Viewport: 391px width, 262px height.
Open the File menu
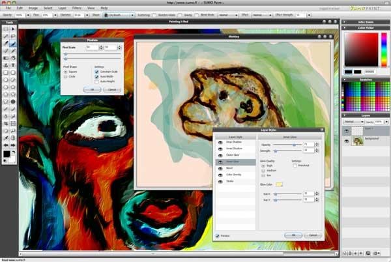pyautogui.click(x=8, y=8)
